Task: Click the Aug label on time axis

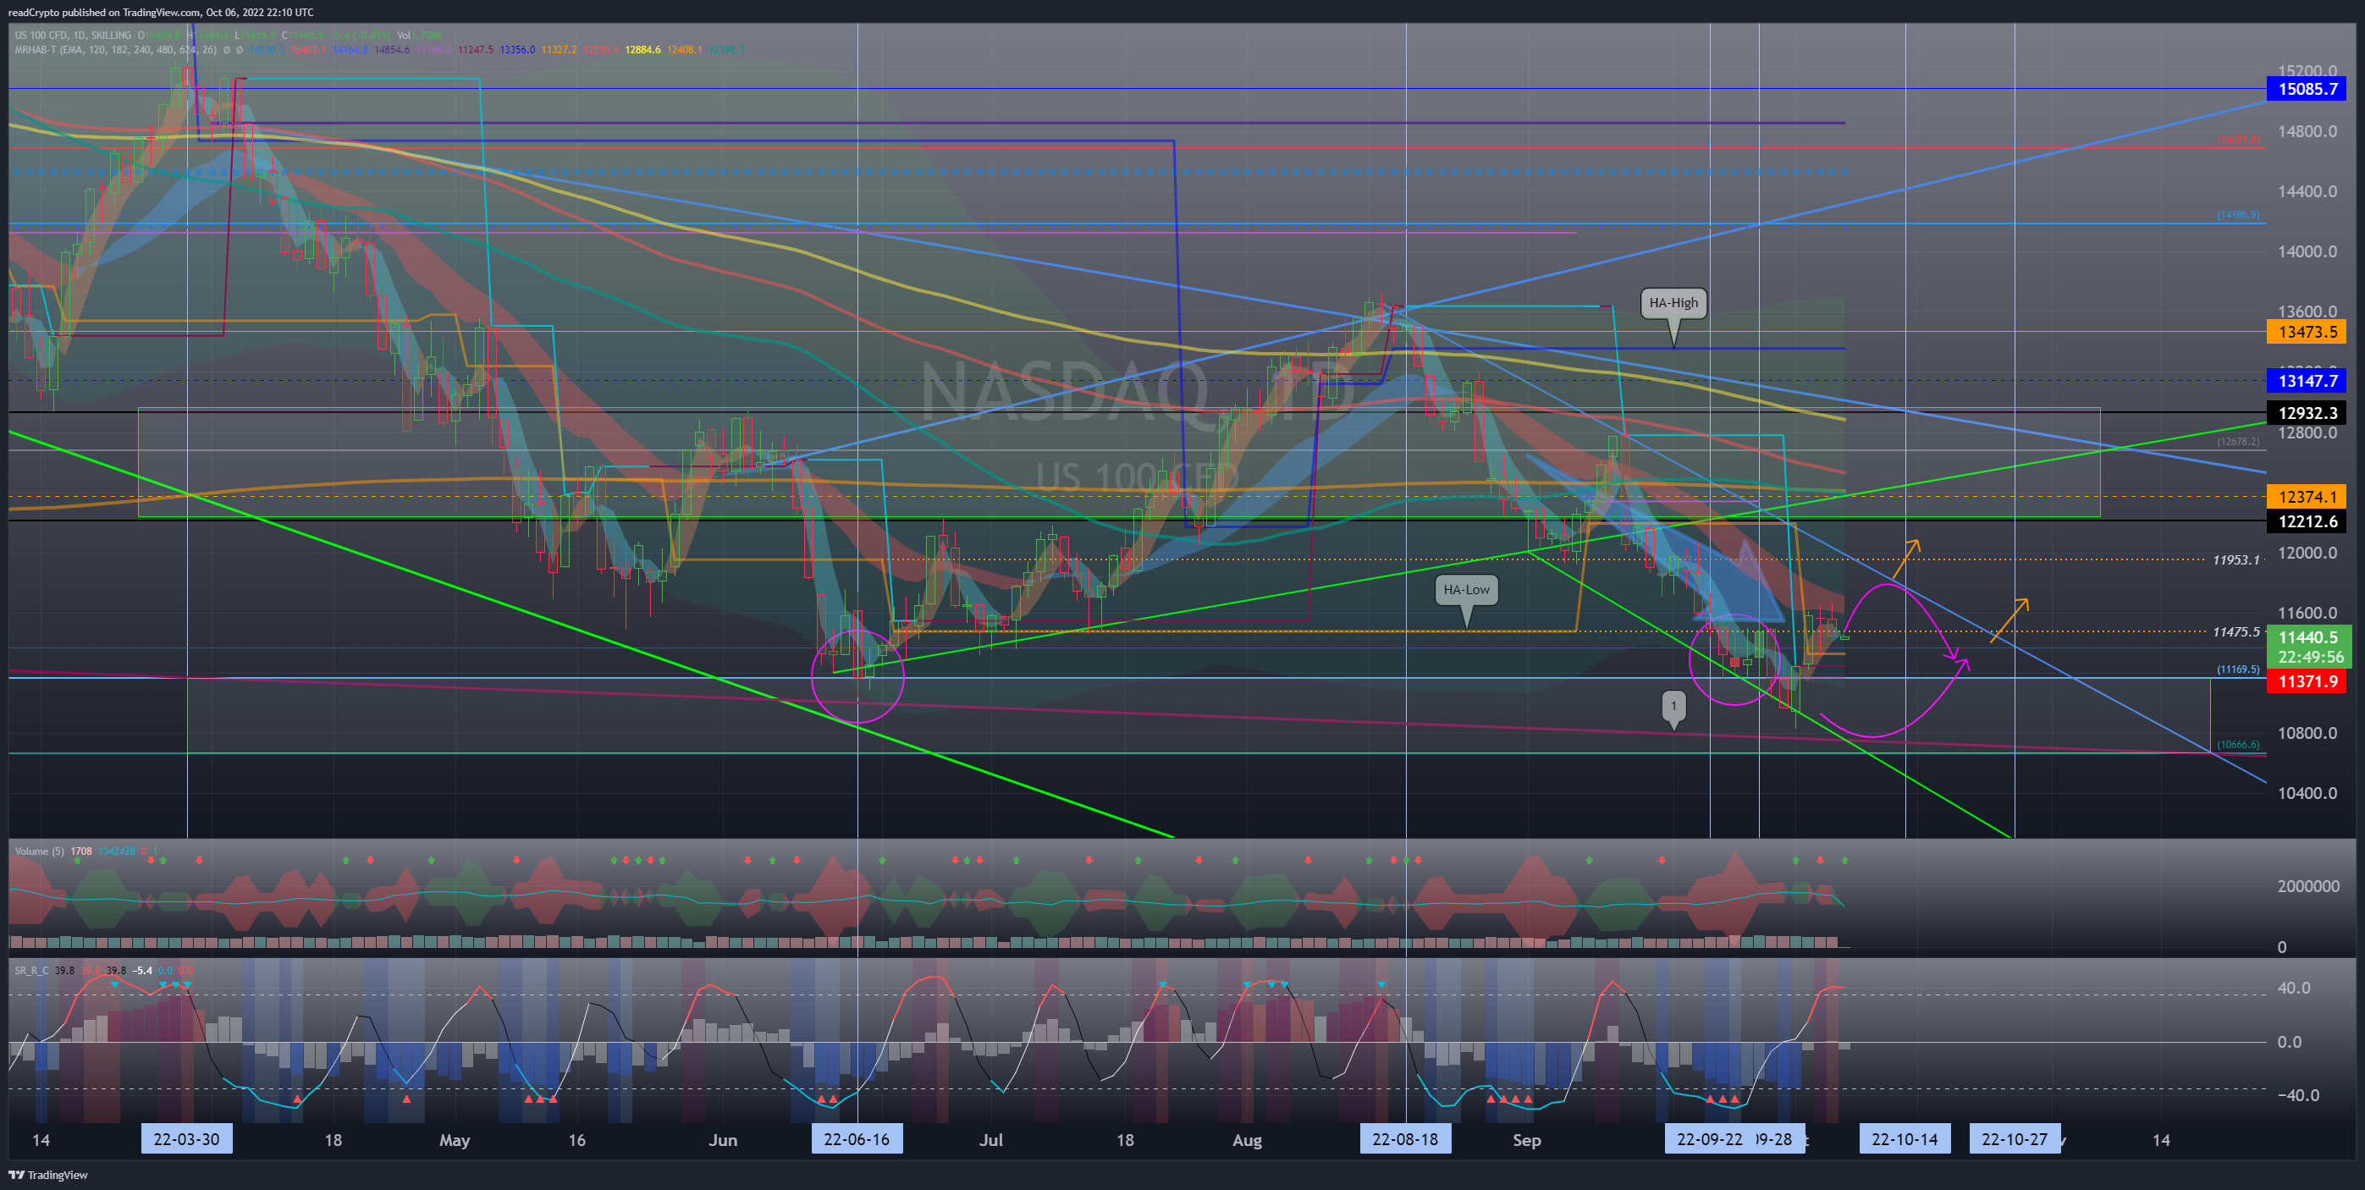Action: point(1247,1140)
